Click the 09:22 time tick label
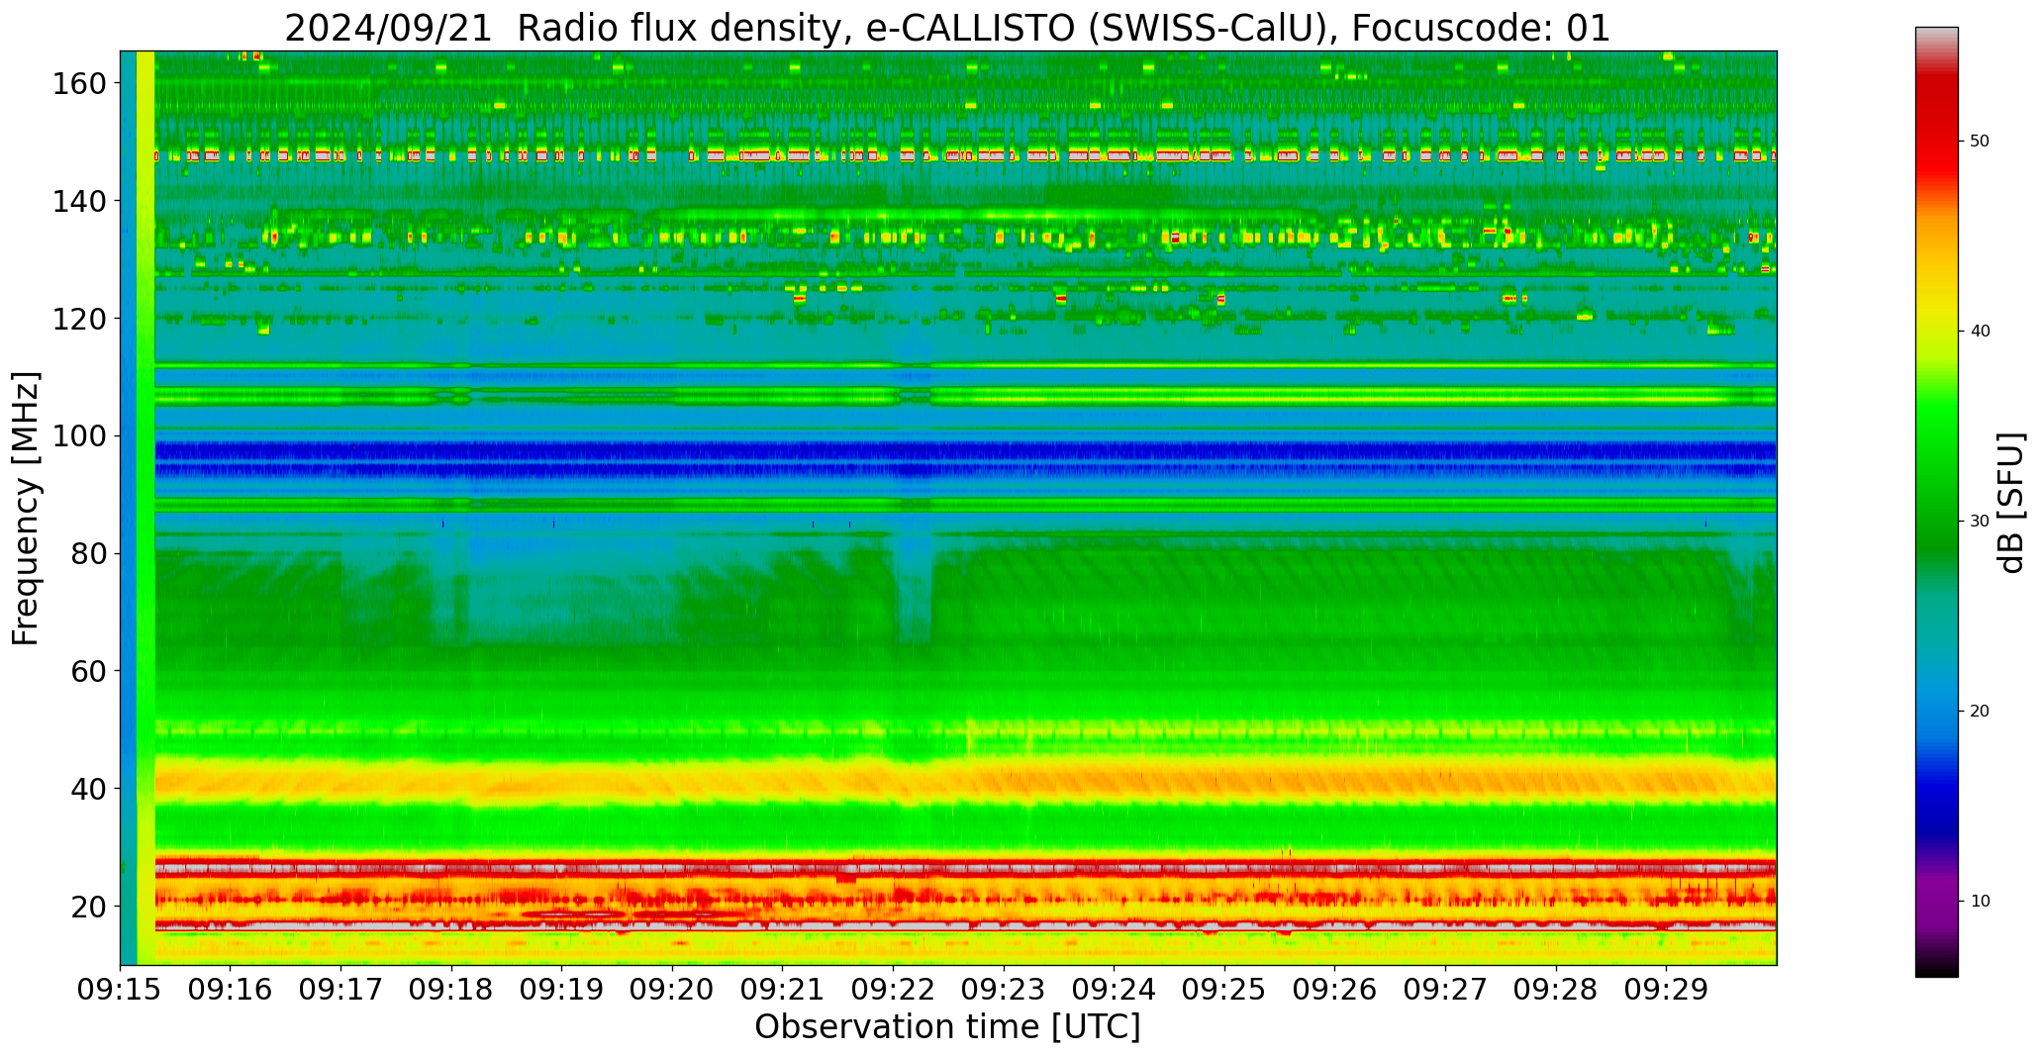 (893, 991)
